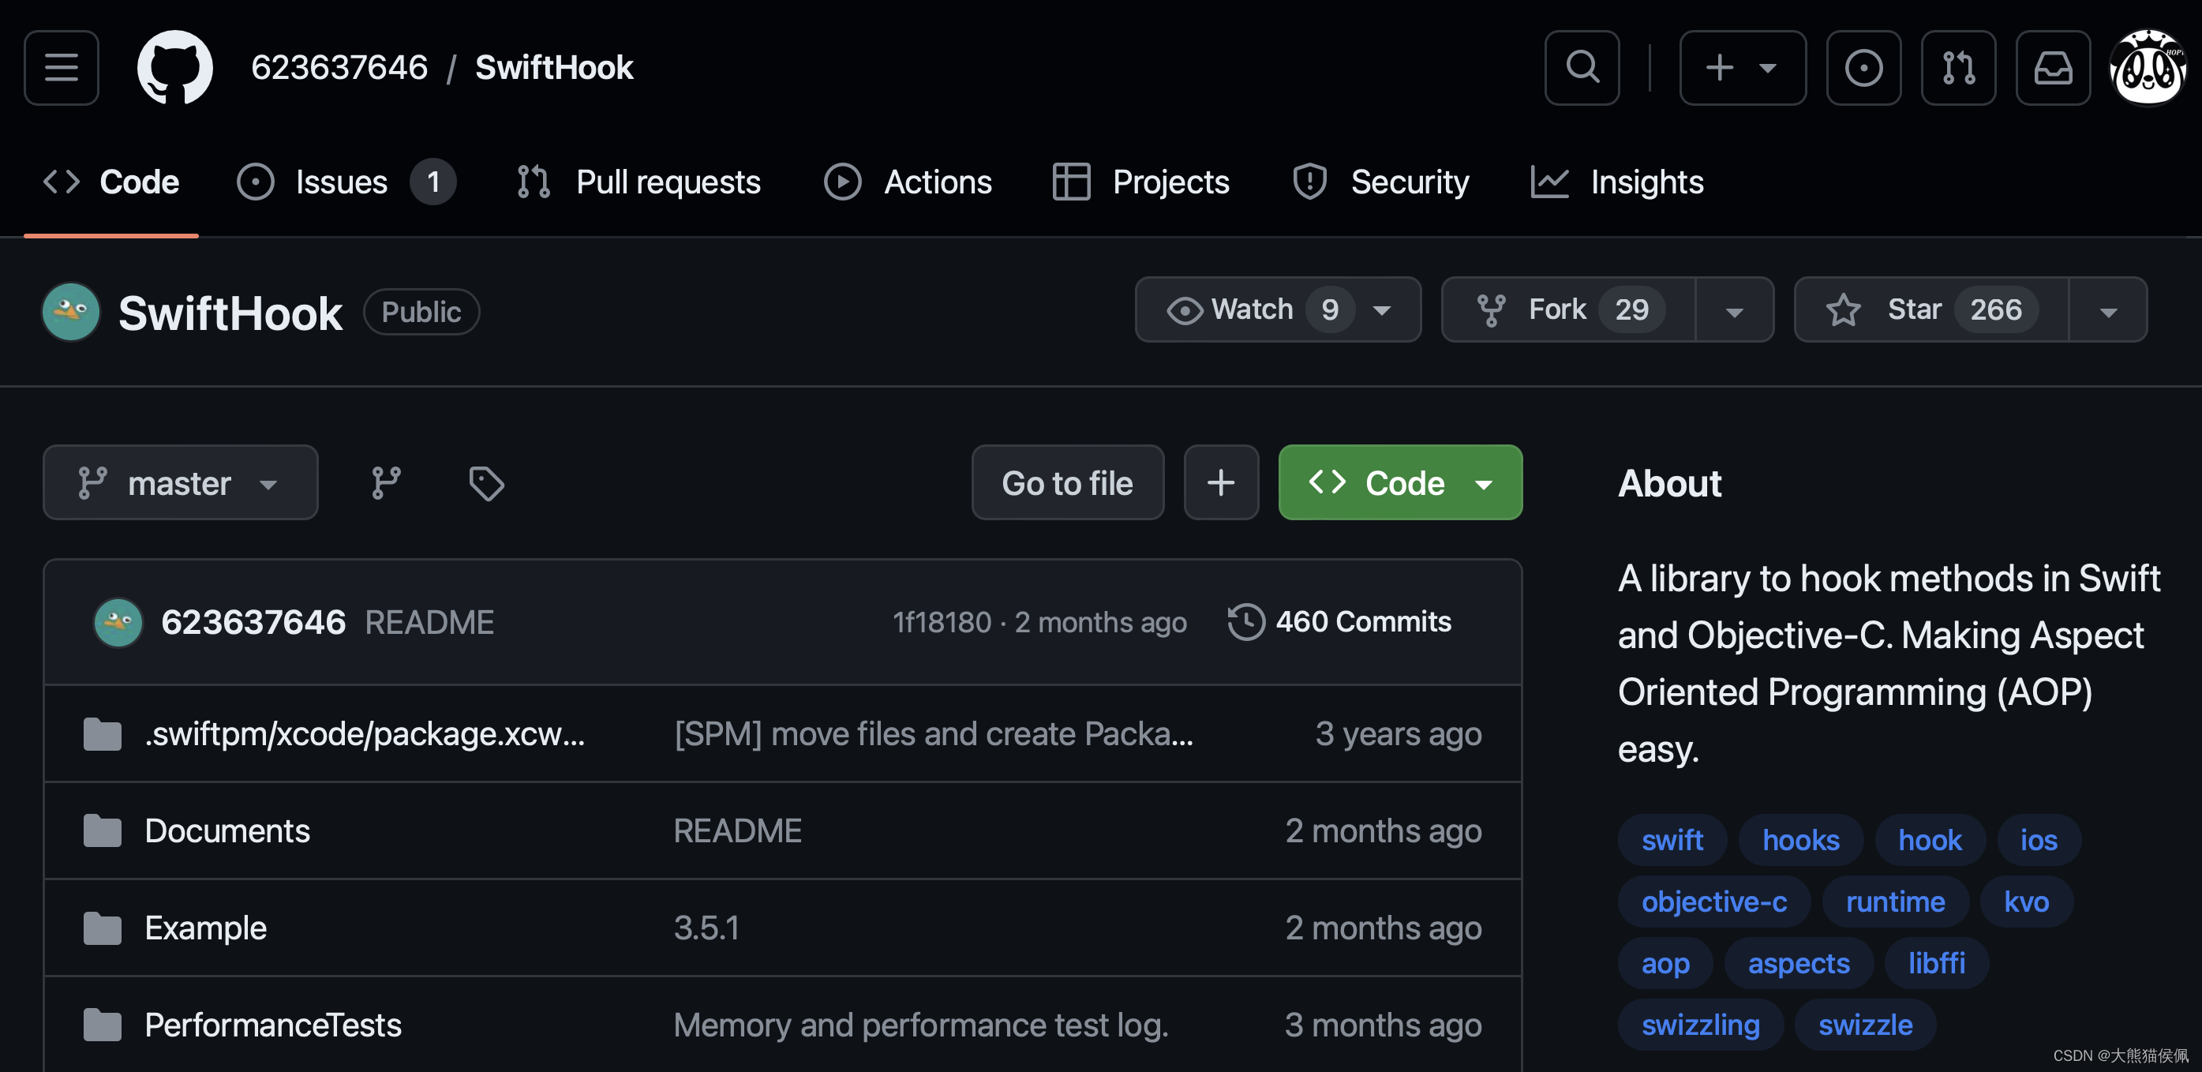Image resolution: width=2202 pixels, height=1072 pixels.
Task: Open .swiftpm/xcode/package.xcw... folder
Action: point(365,734)
